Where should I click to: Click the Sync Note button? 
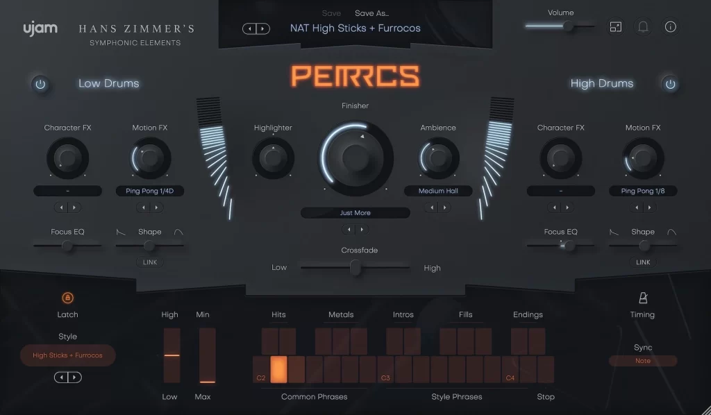tap(642, 361)
